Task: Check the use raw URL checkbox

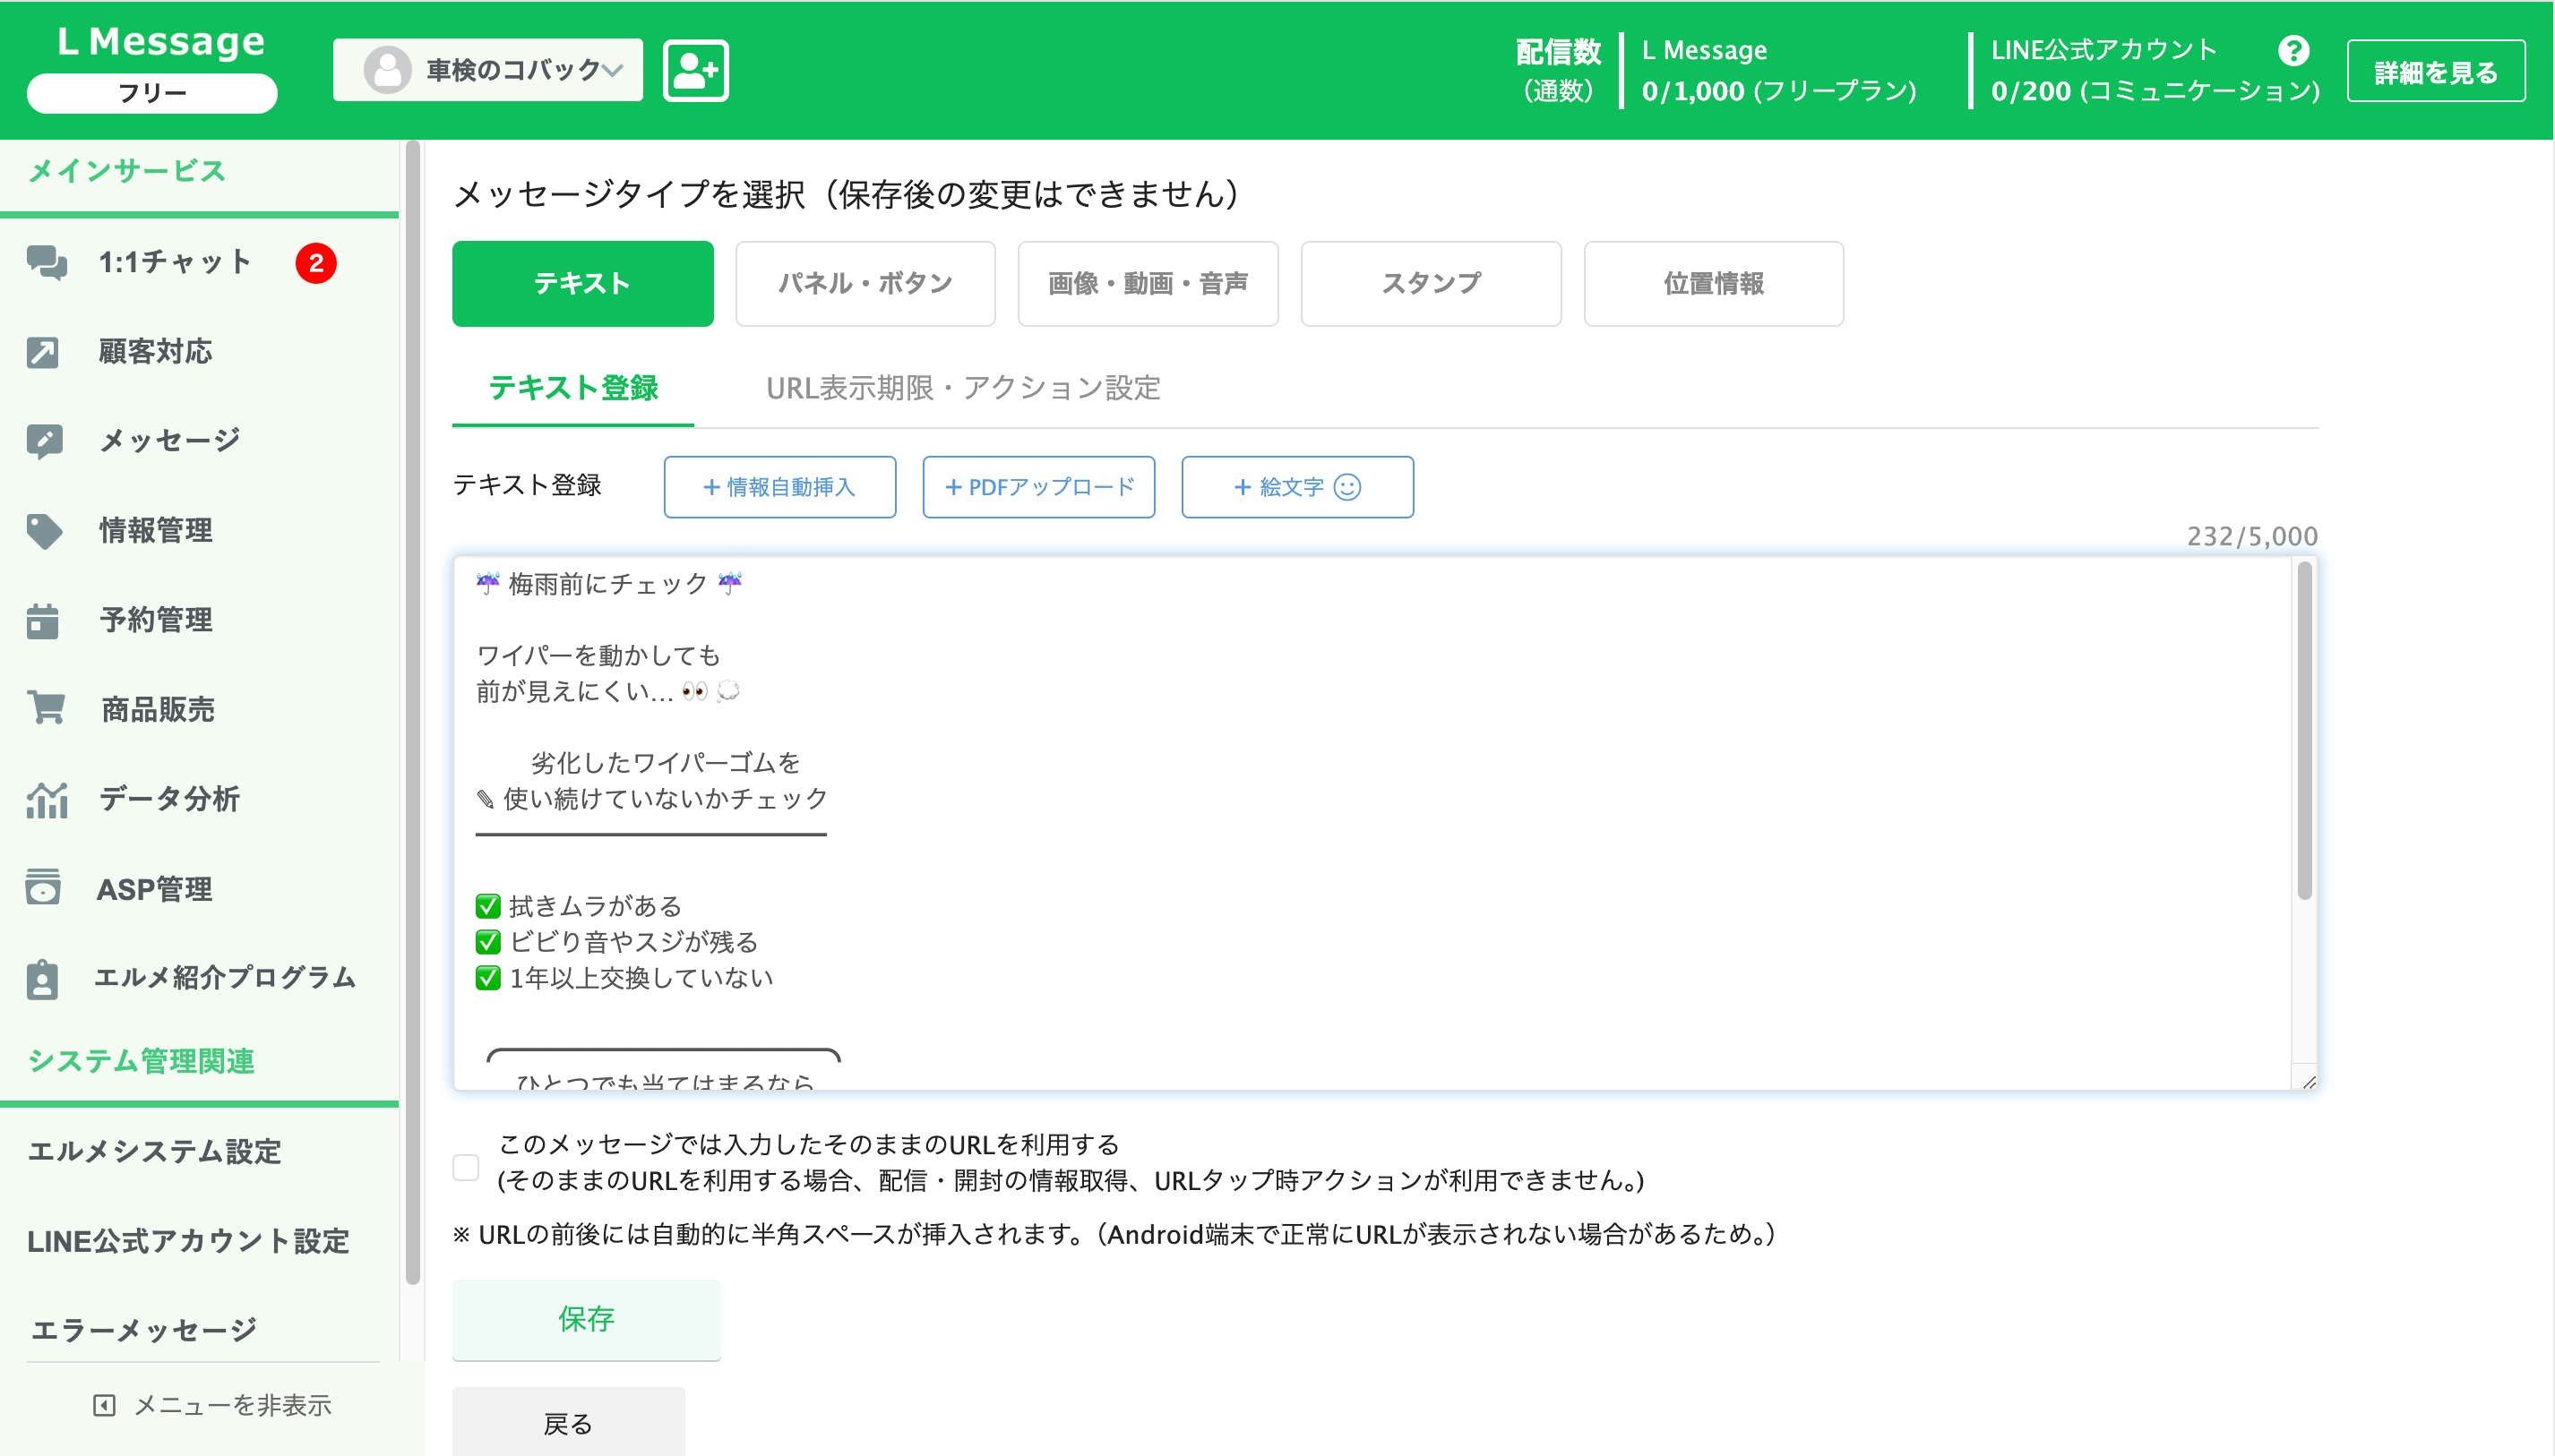Action: click(x=465, y=1166)
